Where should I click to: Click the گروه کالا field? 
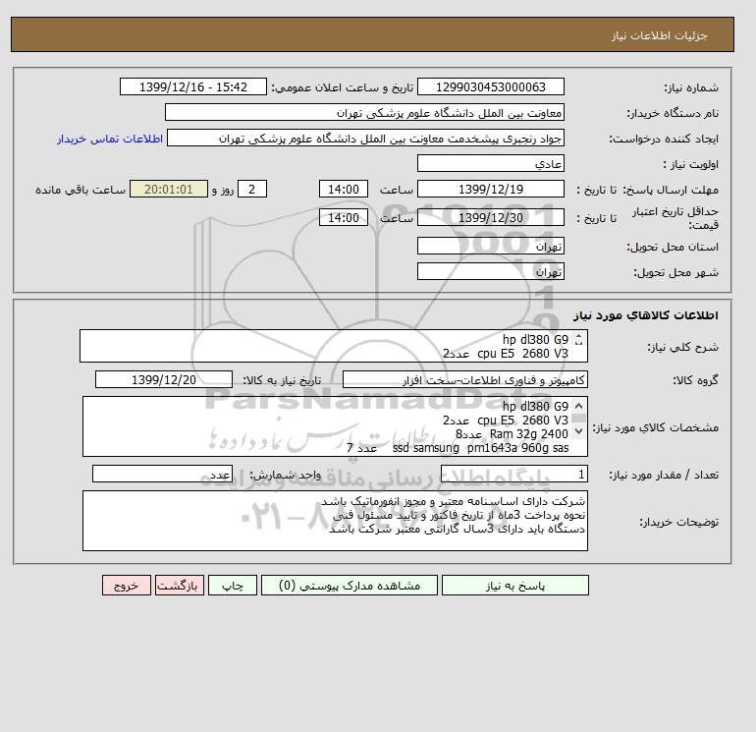pyautogui.click(x=464, y=379)
